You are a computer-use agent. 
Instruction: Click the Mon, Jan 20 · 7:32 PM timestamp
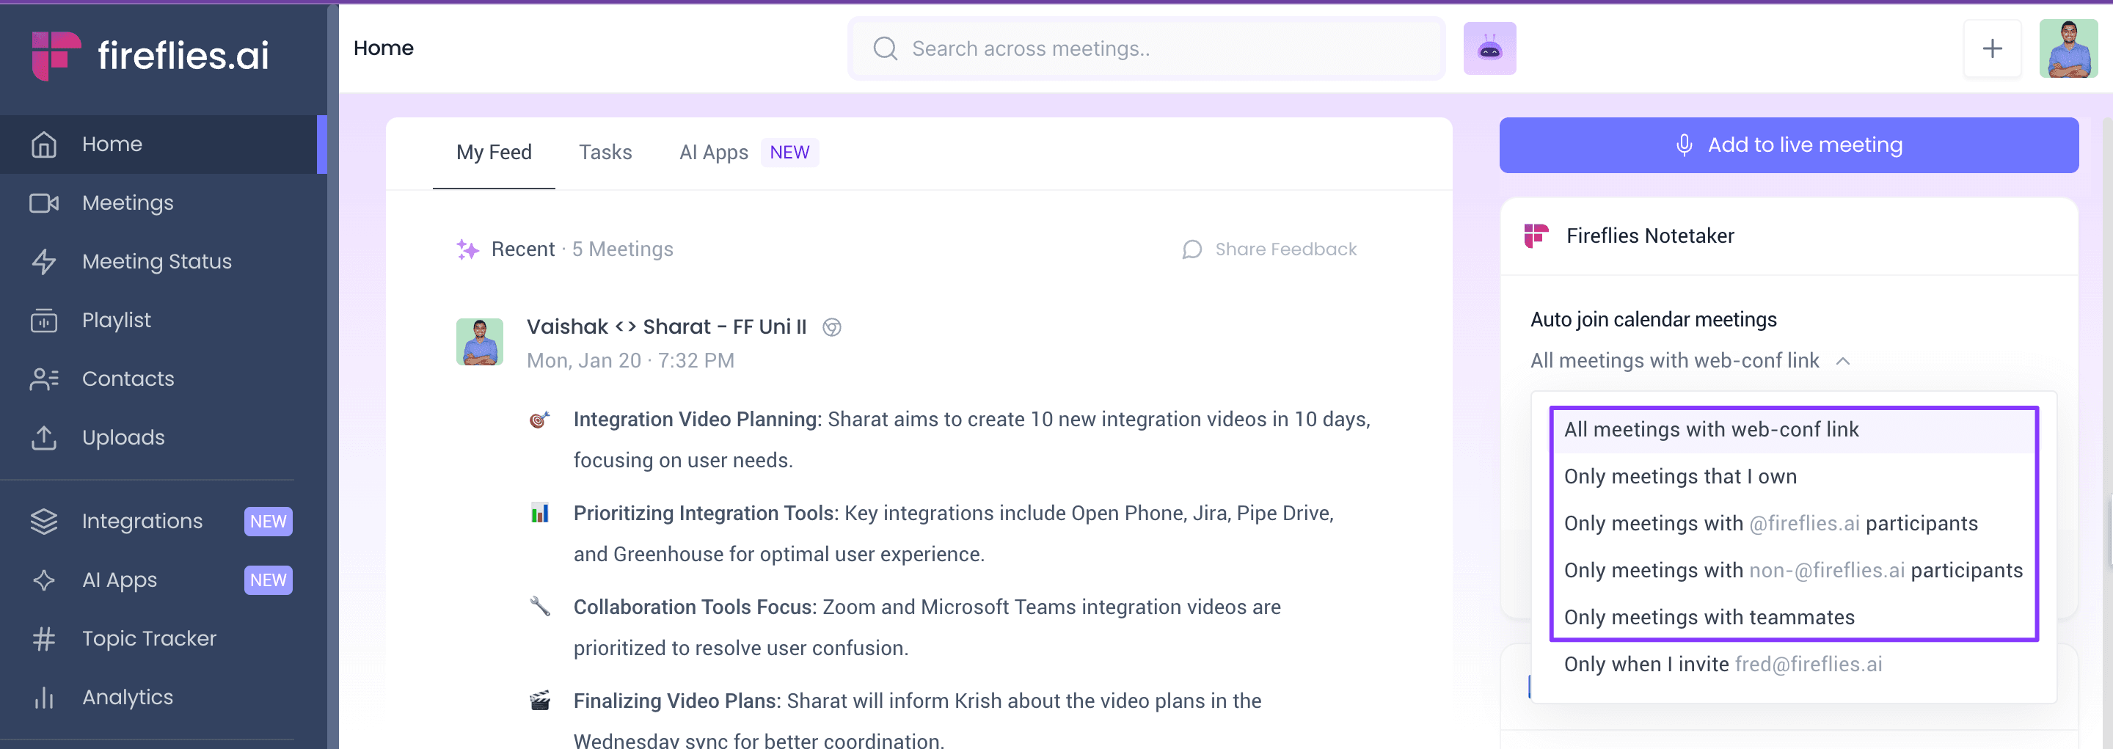(630, 361)
